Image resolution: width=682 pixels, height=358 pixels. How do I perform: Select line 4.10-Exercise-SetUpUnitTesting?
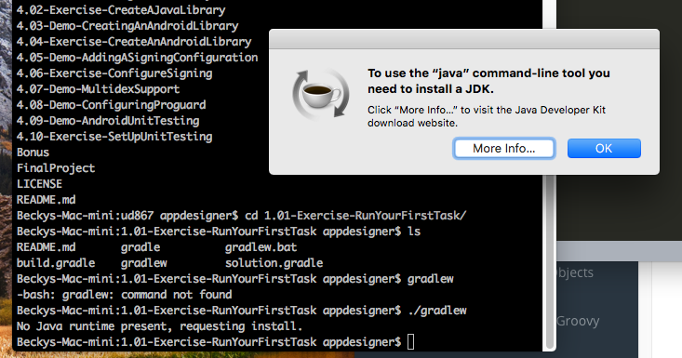(114, 137)
